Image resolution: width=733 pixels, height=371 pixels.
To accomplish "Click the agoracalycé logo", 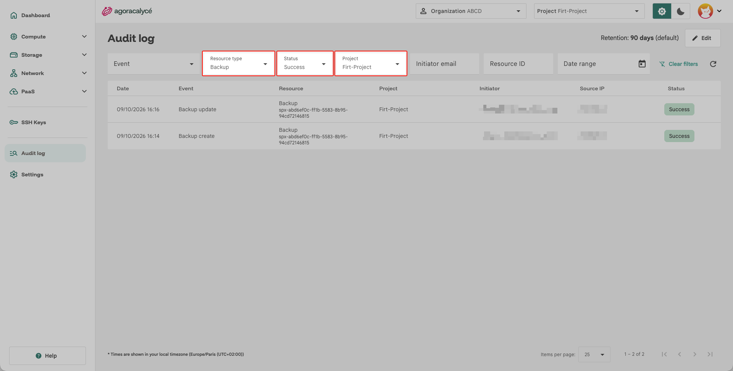I will pyautogui.click(x=127, y=11).
